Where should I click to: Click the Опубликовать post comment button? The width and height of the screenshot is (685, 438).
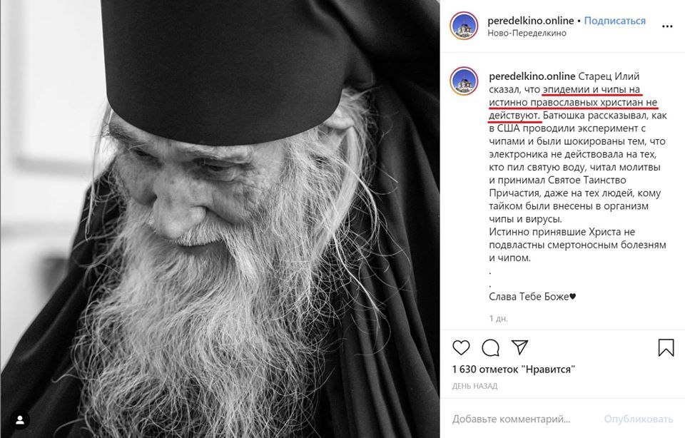click(638, 419)
